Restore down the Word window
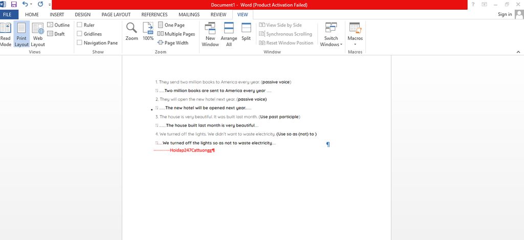 (x=507, y=4)
